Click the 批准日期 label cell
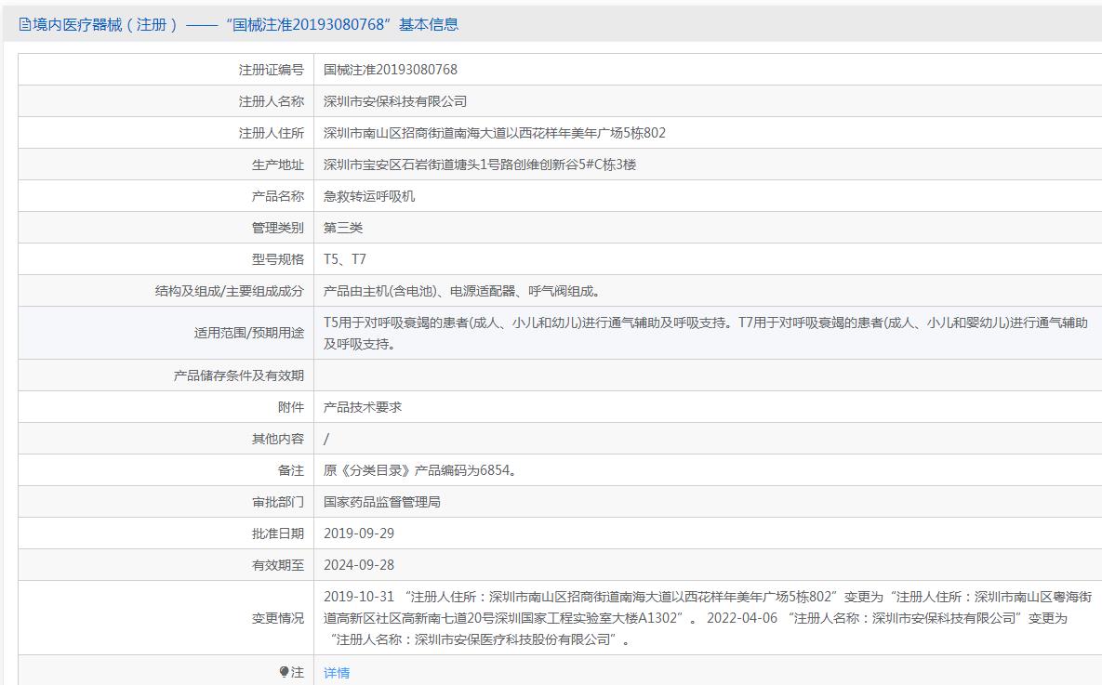1102x685 pixels. [166, 534]
